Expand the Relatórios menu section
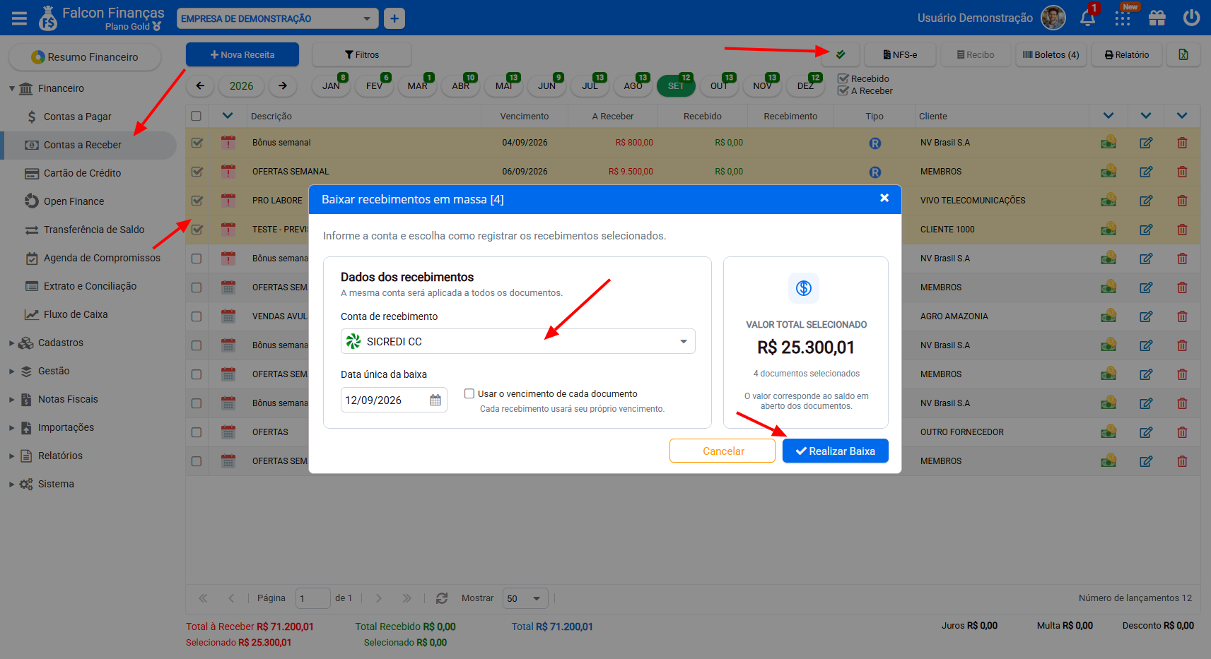1211x659 pixels. pyautogui.click(x=12, y=456)
